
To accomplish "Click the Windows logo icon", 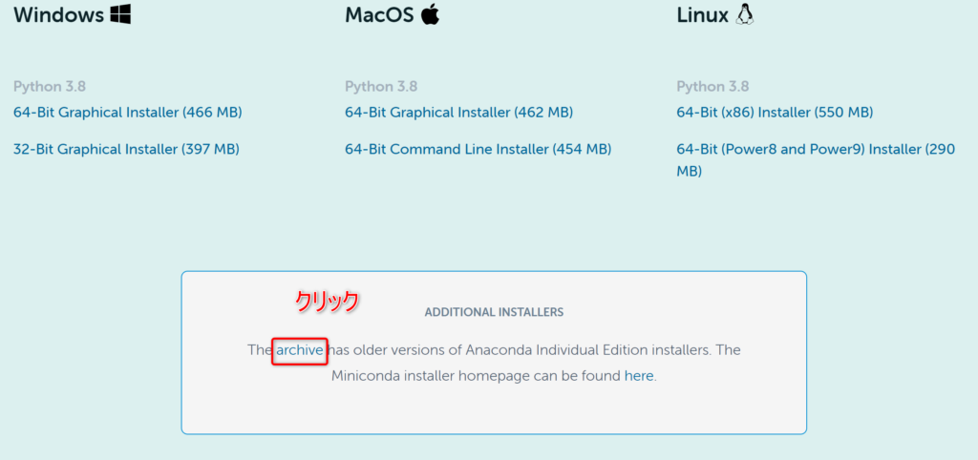I will [120, 14].
